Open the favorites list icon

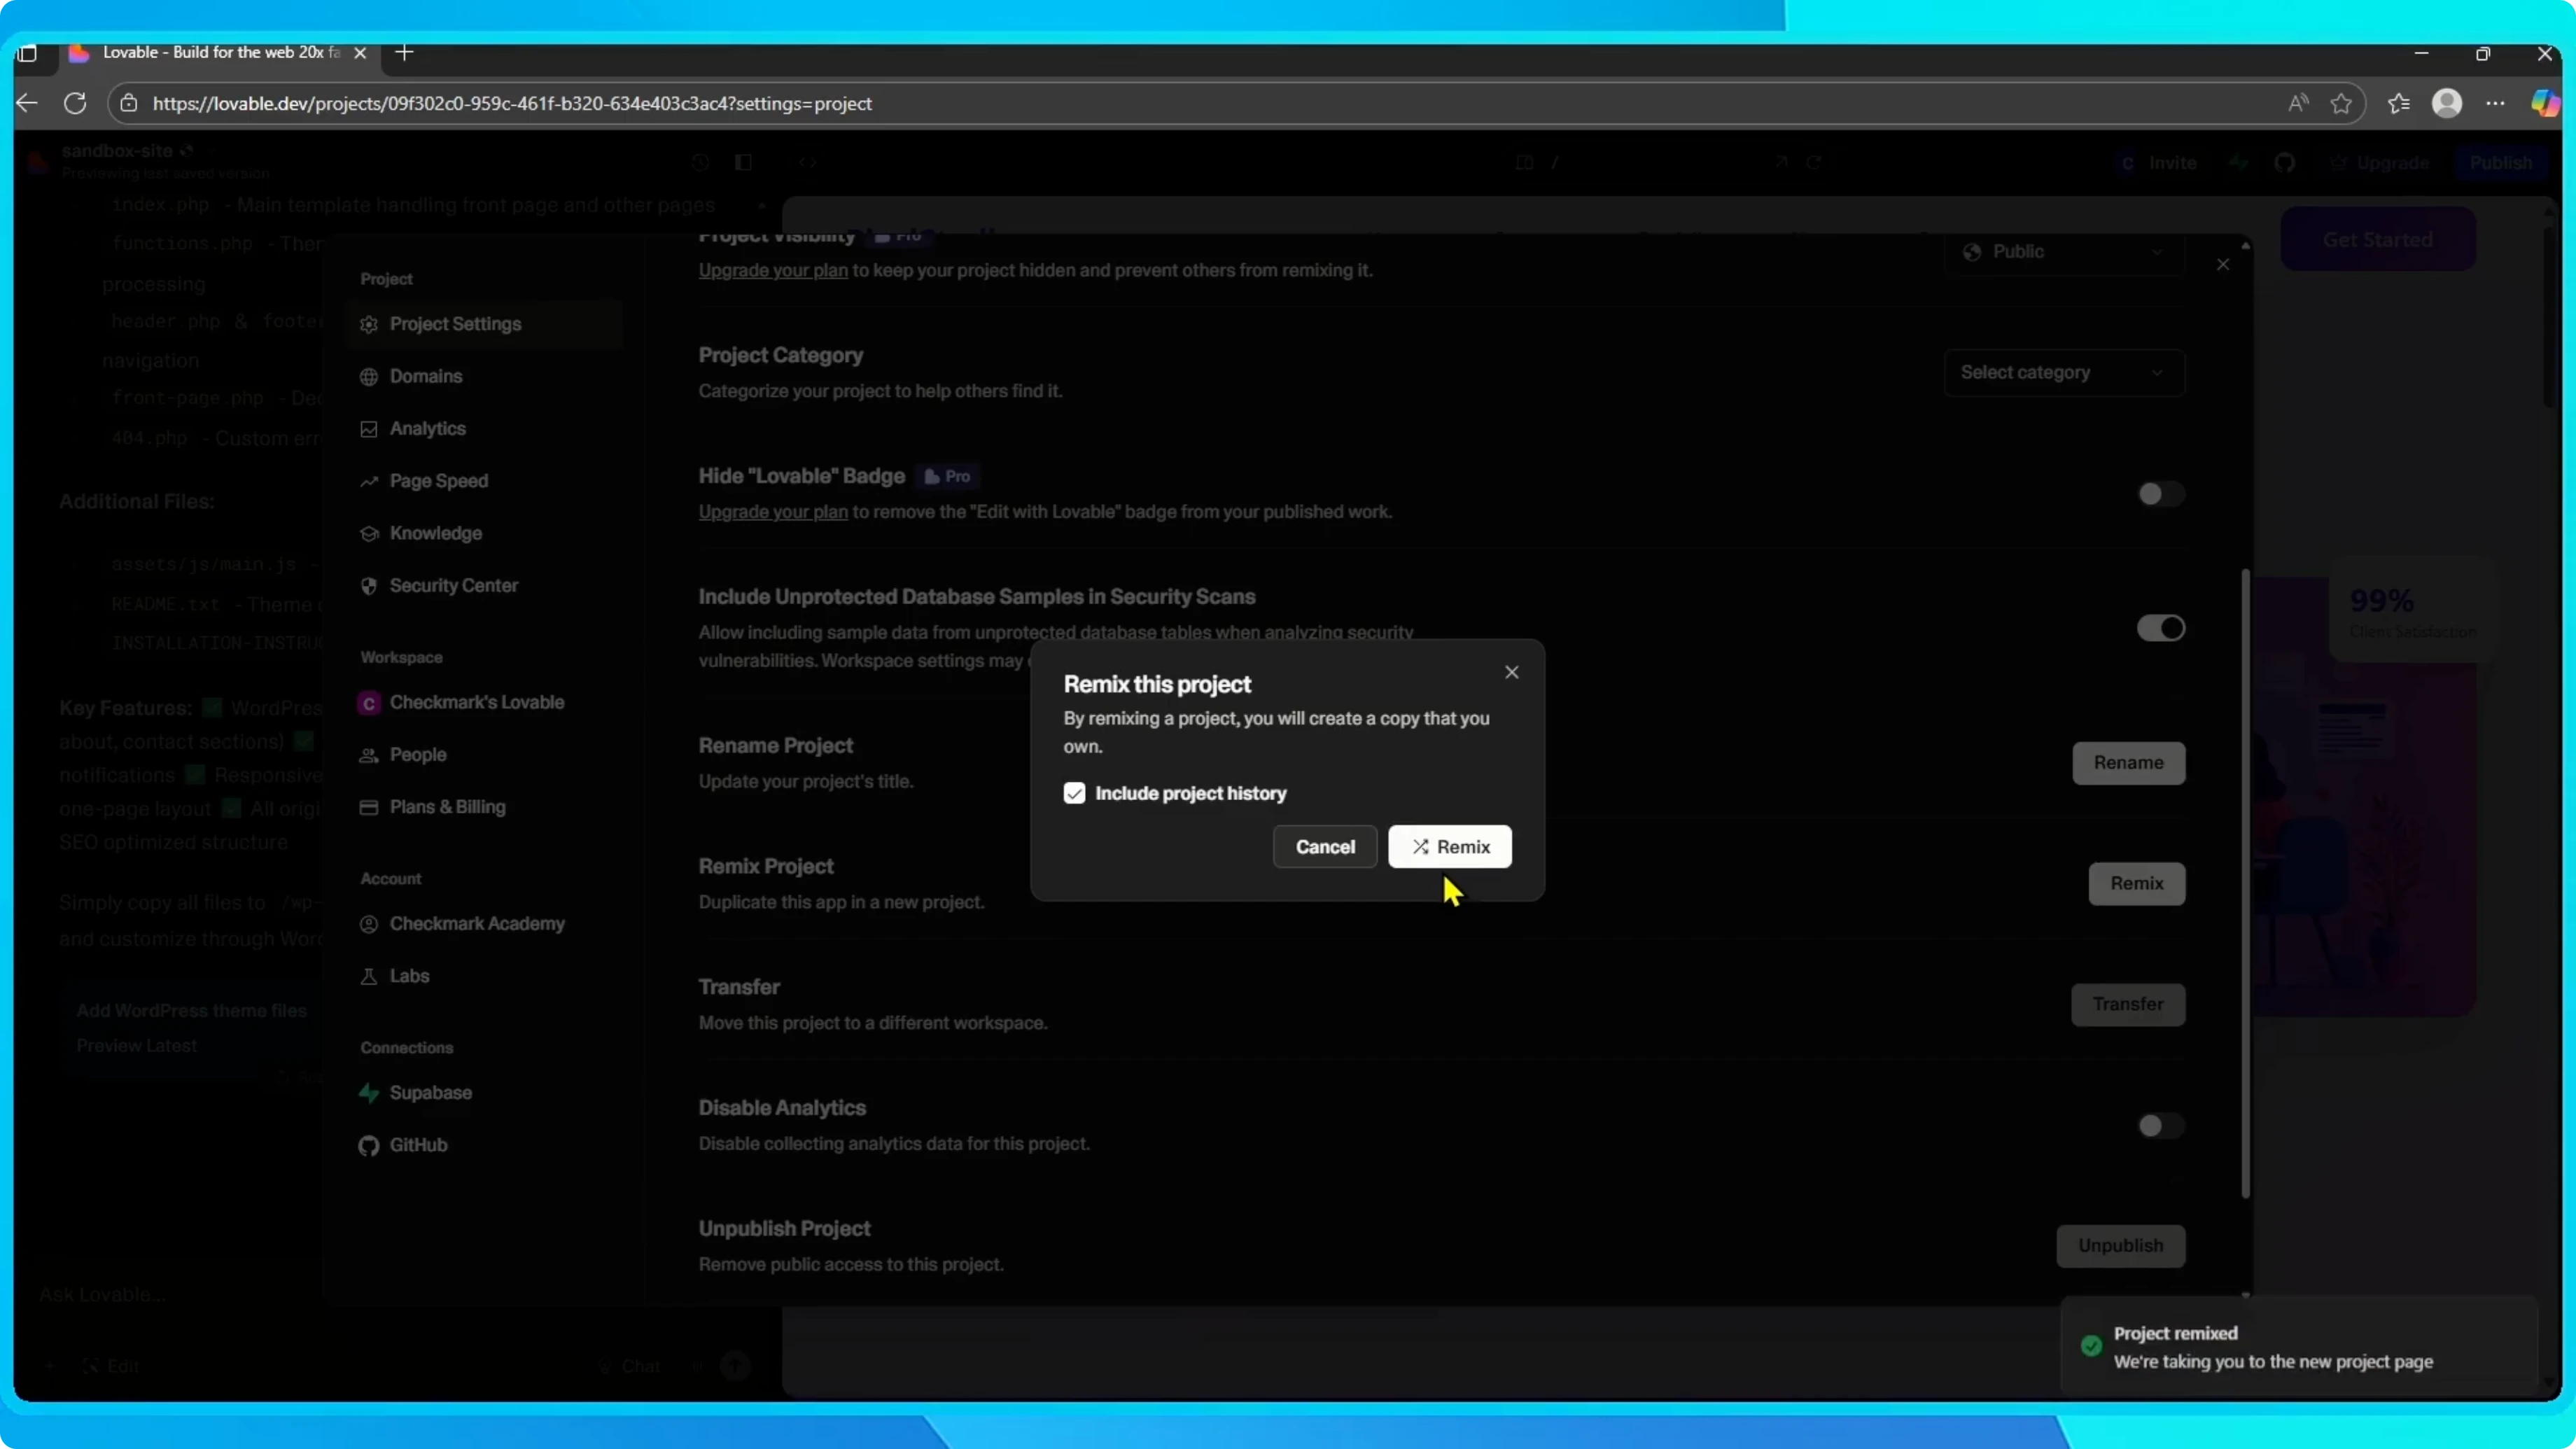(x=2398, y=103)
